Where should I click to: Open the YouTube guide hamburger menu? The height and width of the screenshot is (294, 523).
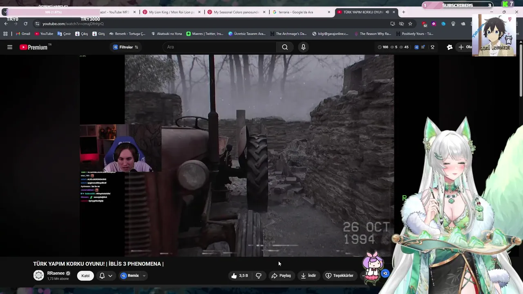10,47
